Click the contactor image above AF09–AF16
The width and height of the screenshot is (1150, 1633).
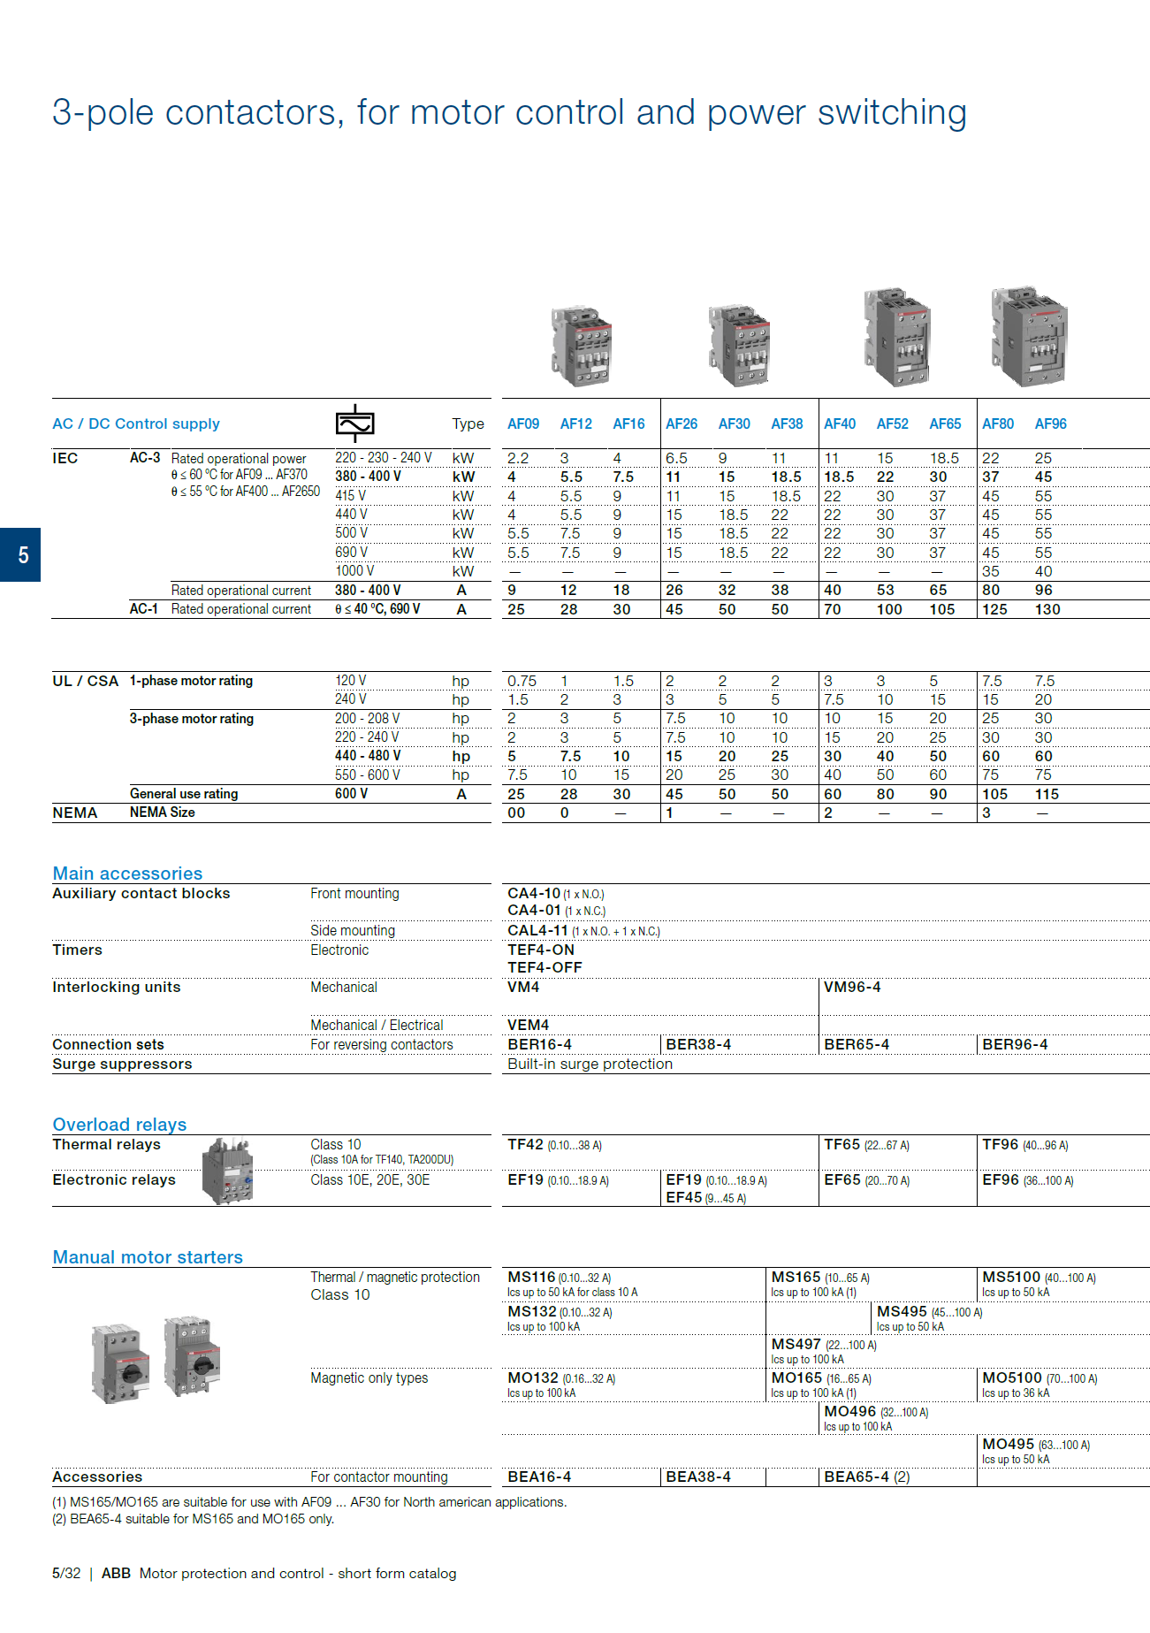[x=581, y=346]
